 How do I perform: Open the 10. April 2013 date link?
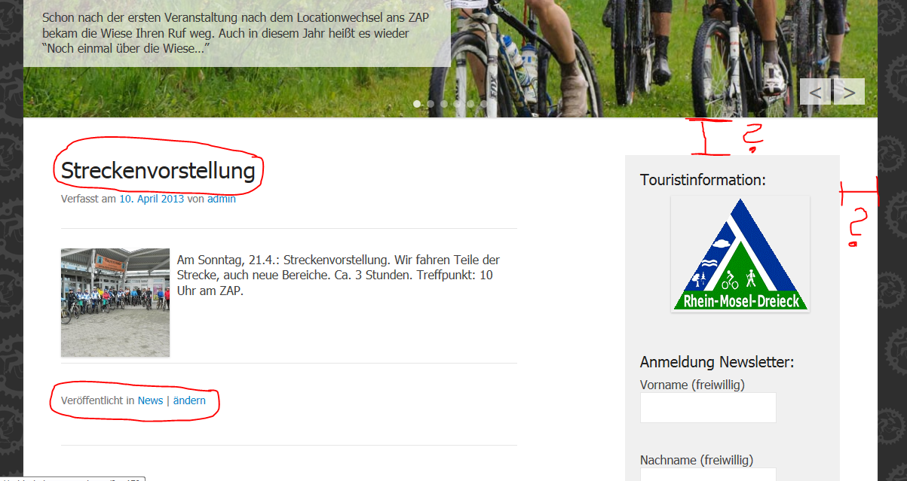(152, 199)
